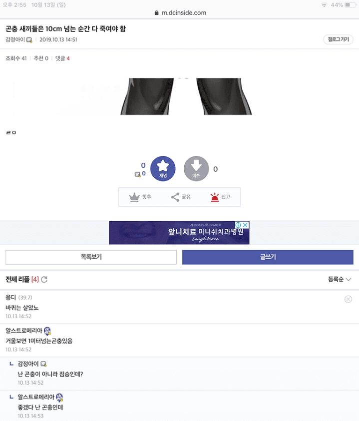Report the post with the 신고 siren icon
Screen dimensions: 359x421
coord(216,197)
